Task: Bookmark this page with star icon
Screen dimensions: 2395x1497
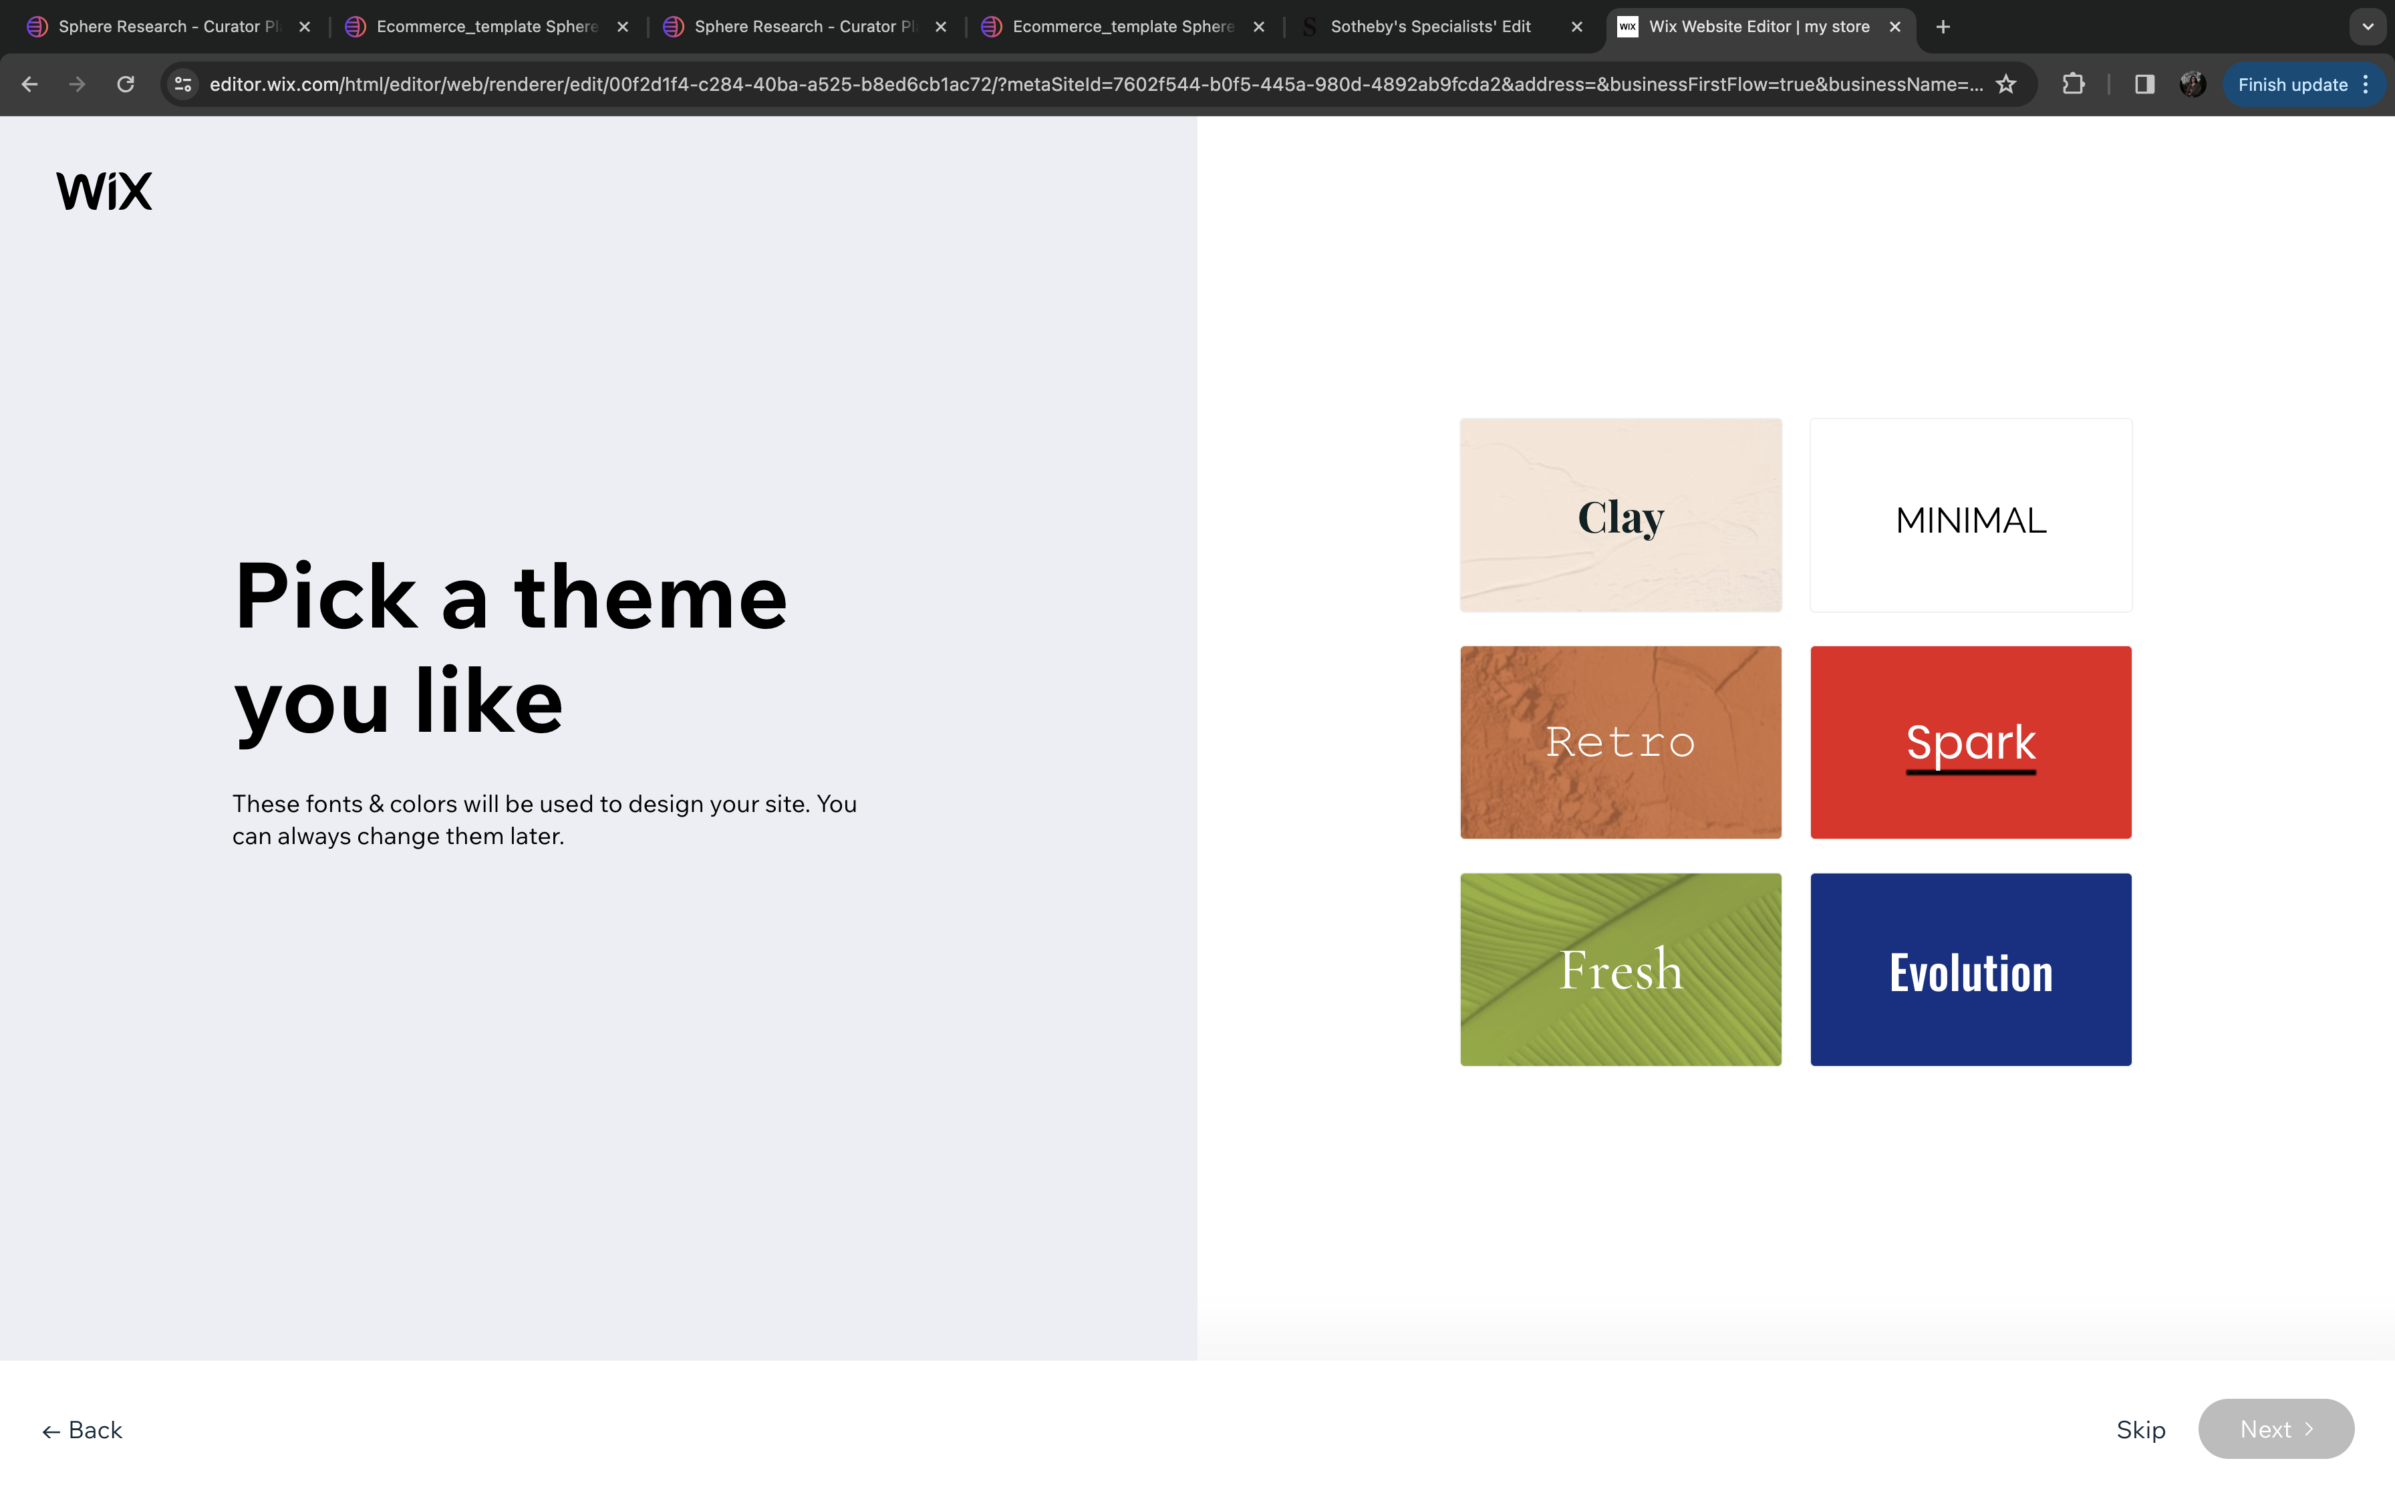Action: pyautogui.click(x=2006, y=84)
